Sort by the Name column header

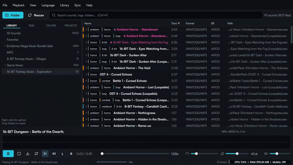tap(88, 24)
